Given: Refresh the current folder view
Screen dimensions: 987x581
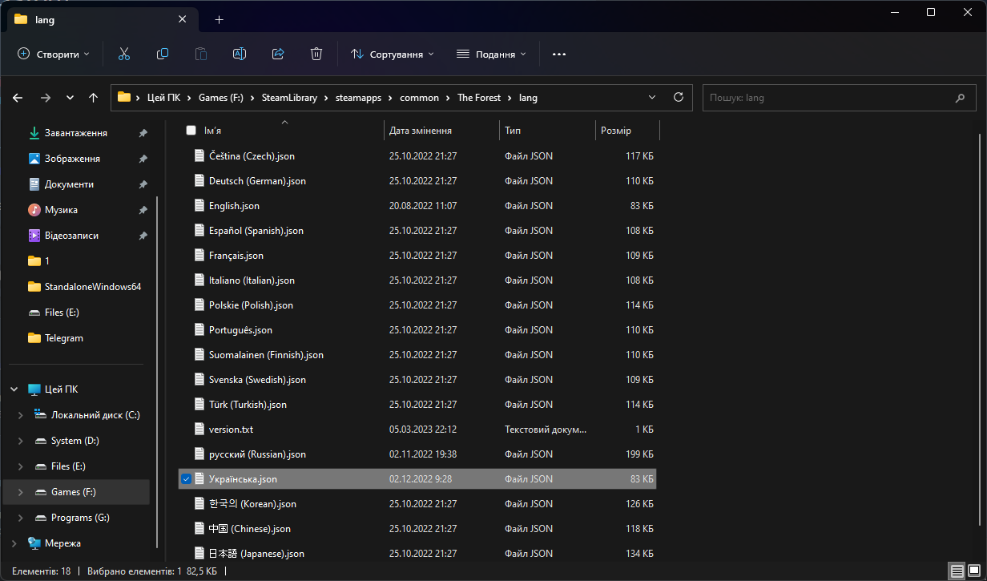Looking at the screenshot, I should coord(679,97).
